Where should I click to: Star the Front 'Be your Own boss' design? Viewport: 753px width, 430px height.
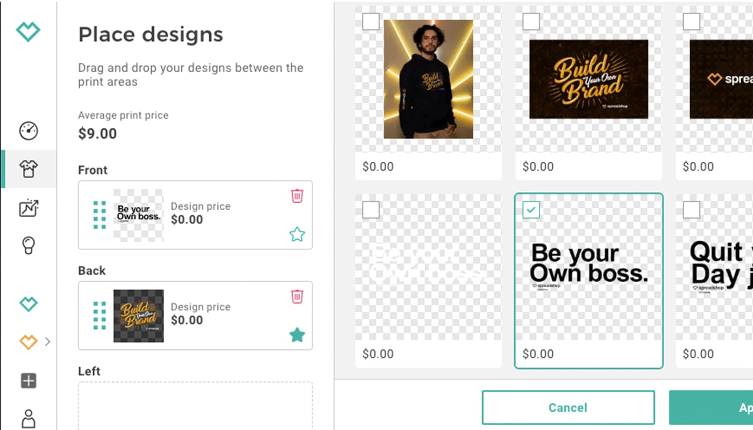[297, 234]
